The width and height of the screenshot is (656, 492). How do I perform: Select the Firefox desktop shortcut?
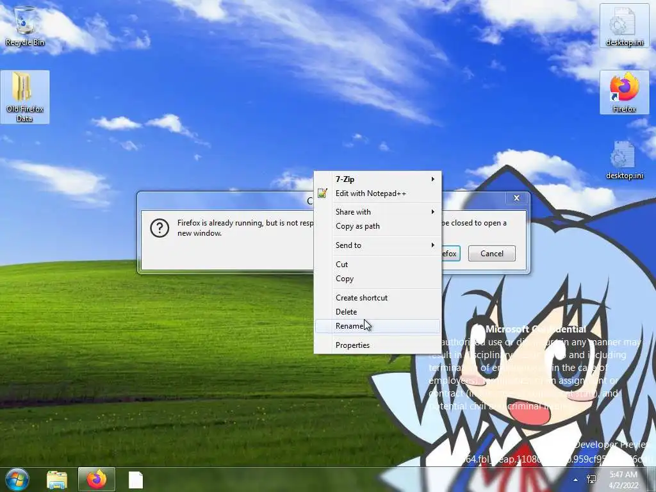pos(624,92)
